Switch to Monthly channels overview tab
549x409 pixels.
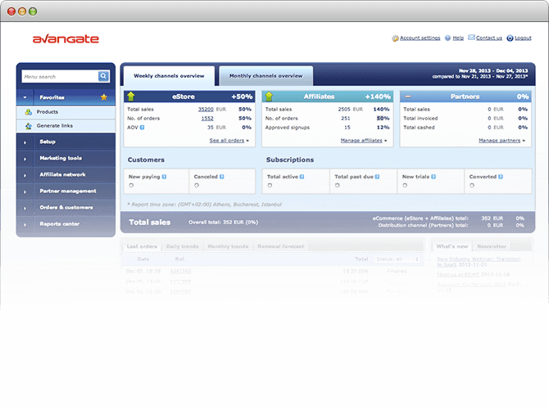[265, 76]
